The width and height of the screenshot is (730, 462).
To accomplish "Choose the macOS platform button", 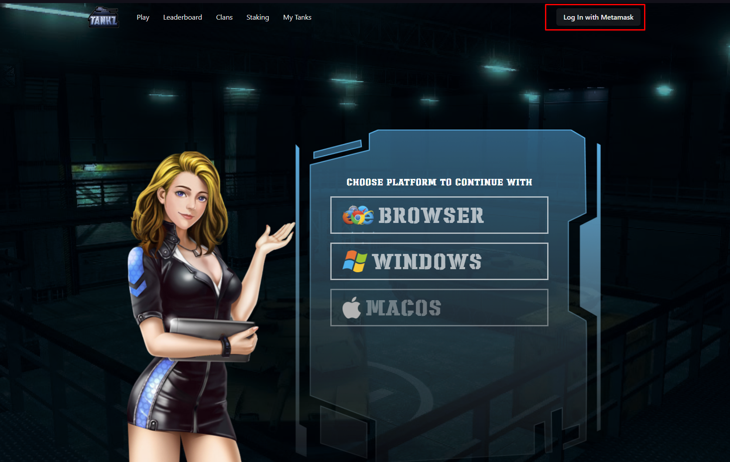I will click(x=439, y=308).
